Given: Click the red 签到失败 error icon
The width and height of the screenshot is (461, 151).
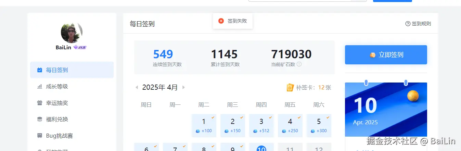Looking at the screenshot, I should point(221,21).
